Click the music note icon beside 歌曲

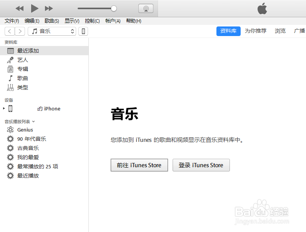(10, 78)
